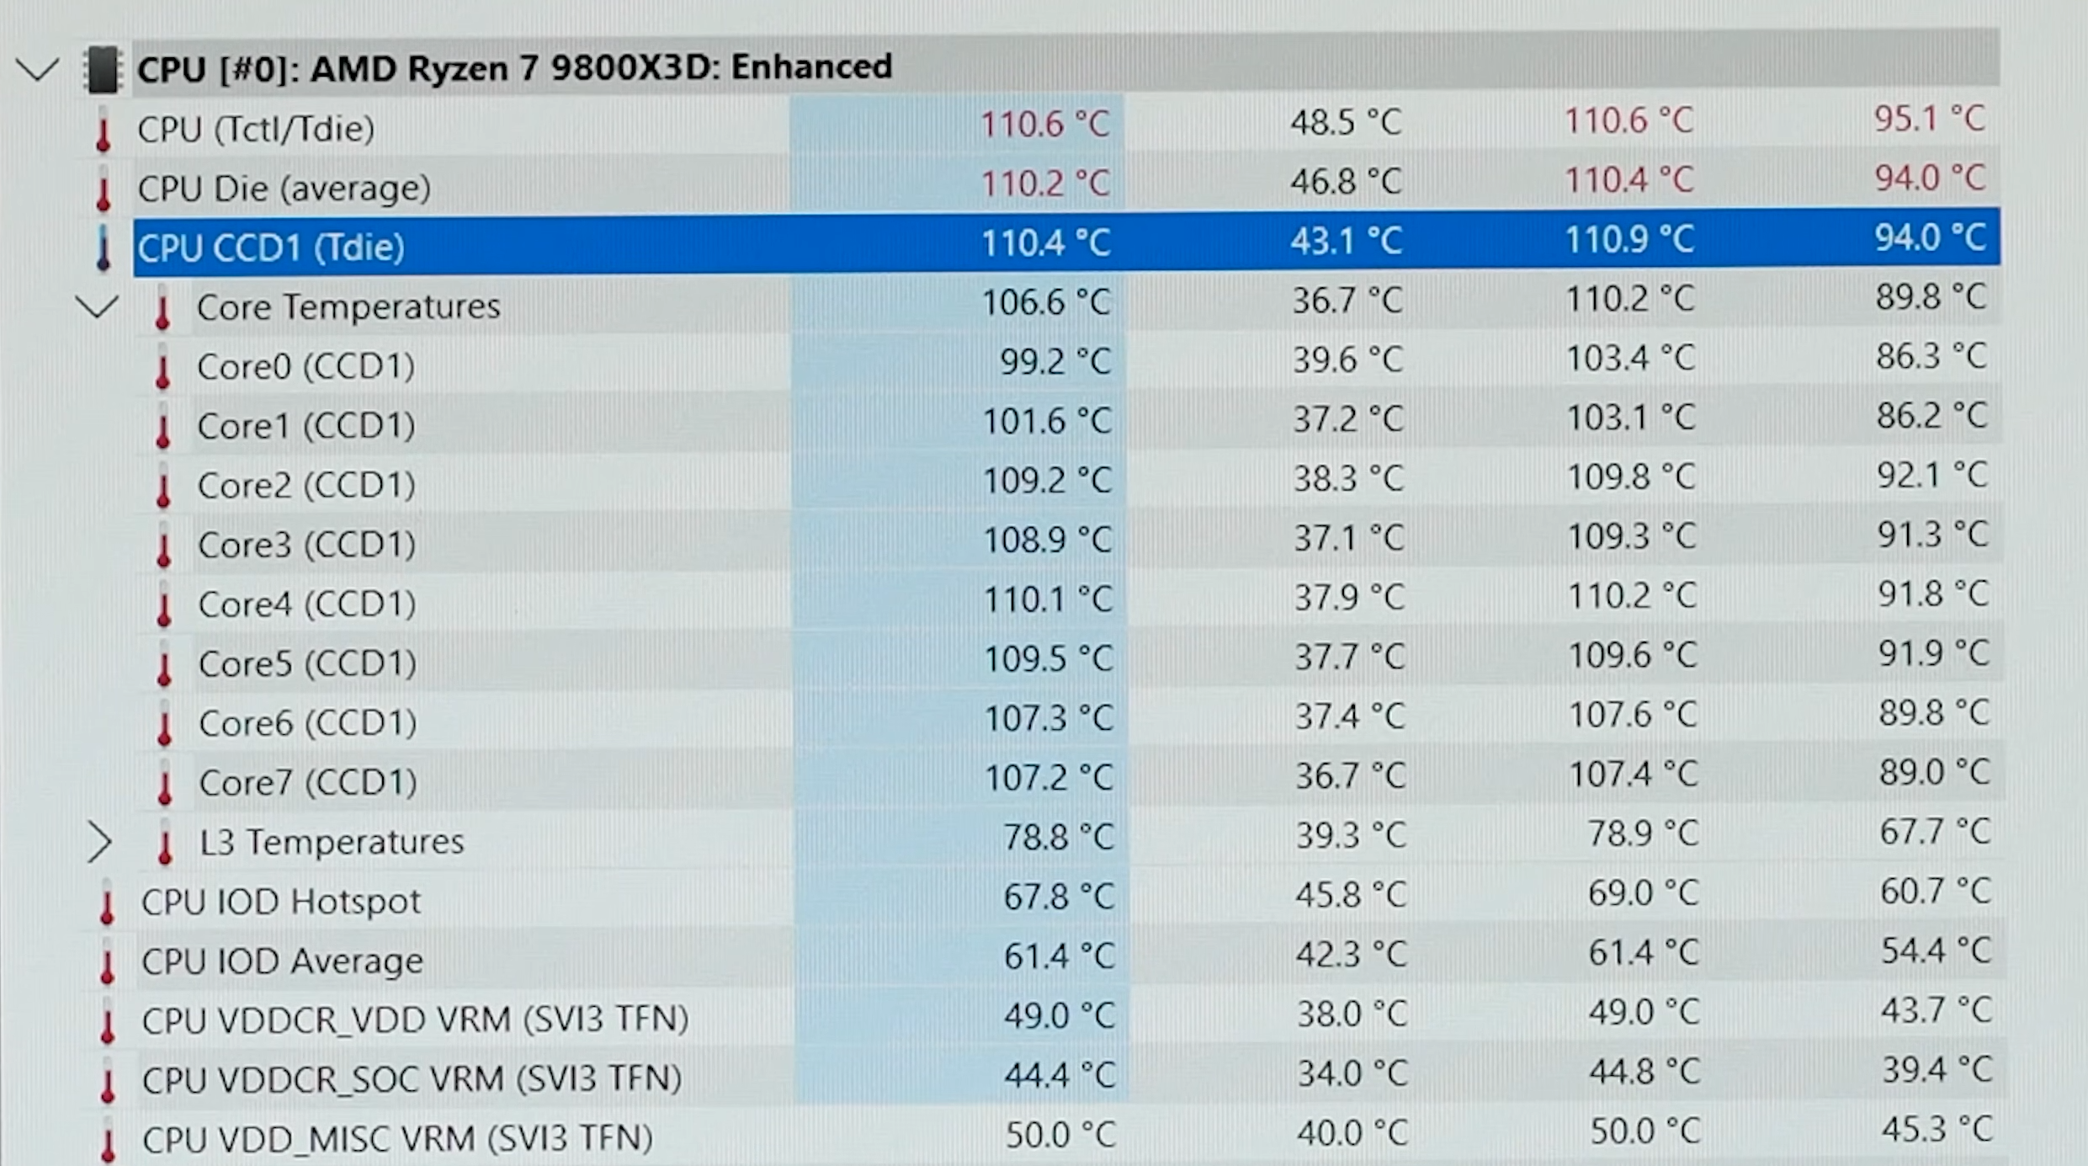Select the Core7 (CCD1) sensor row

308,783
